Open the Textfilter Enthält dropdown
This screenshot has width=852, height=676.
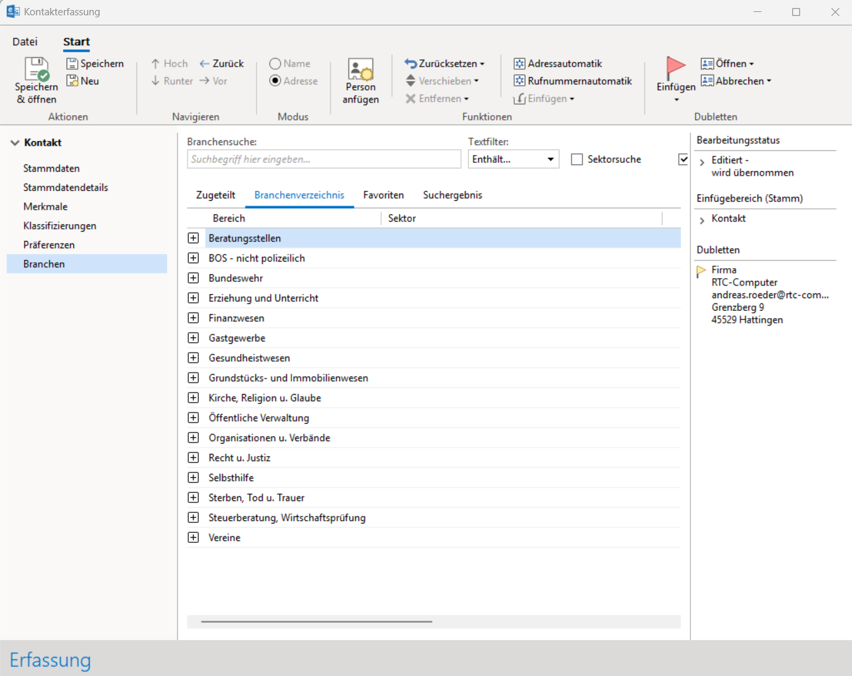[x=513, y=160]
